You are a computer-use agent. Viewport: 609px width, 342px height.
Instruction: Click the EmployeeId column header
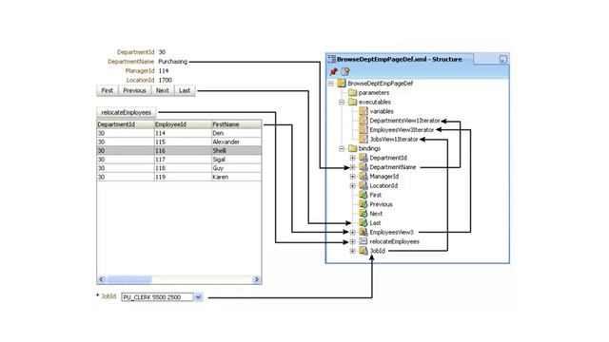click(x=183, y=124)
